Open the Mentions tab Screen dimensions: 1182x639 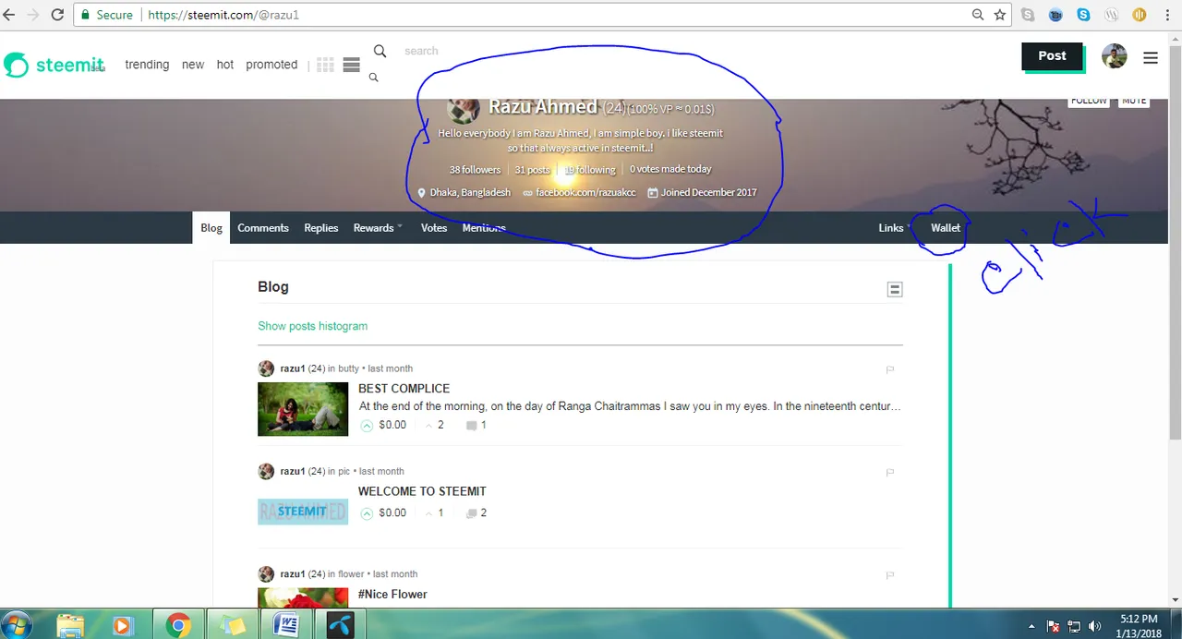[484, 228]
